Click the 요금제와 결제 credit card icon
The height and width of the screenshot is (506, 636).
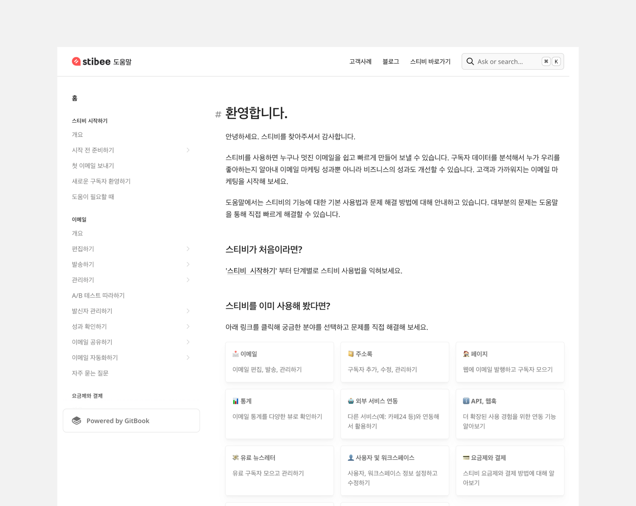tap(466, 458)
